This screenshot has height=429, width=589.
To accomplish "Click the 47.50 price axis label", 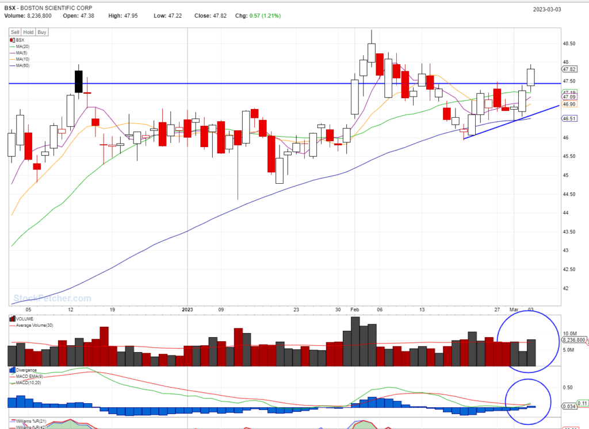I will pos(569,81).
